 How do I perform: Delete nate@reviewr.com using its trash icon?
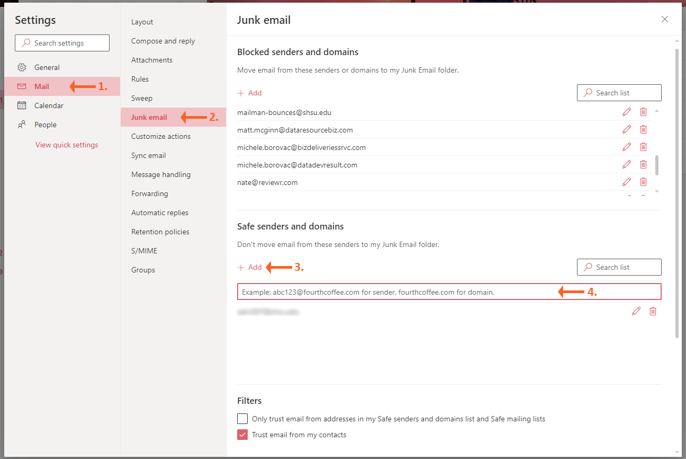click(643, 182)
